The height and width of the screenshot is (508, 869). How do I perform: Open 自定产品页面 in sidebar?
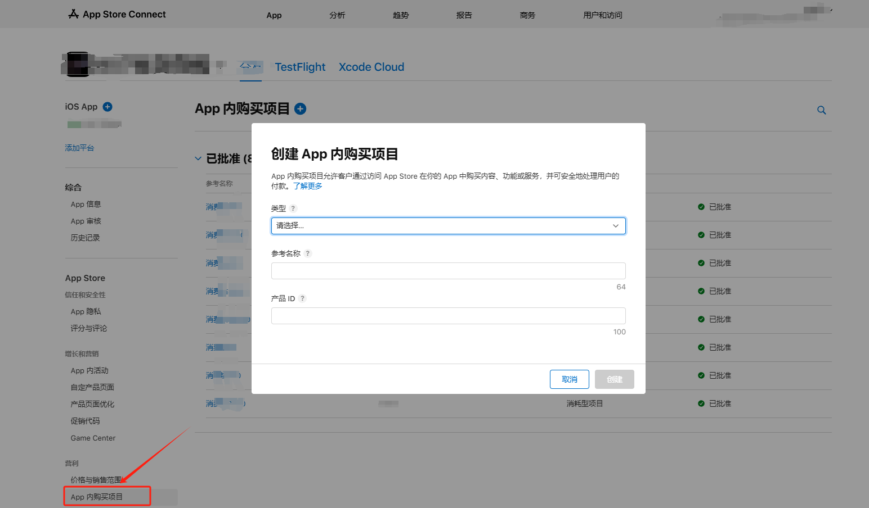click(x=92, y=387)
